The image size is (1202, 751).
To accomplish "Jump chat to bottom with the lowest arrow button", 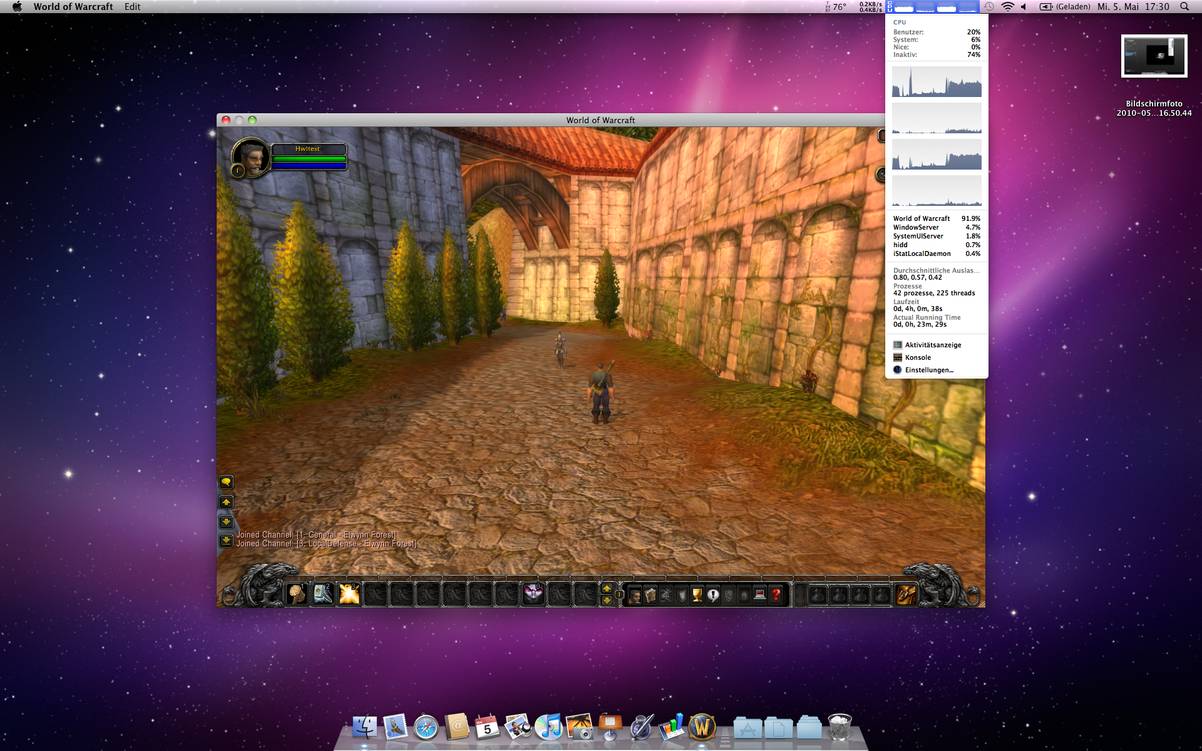I will 226,541.
